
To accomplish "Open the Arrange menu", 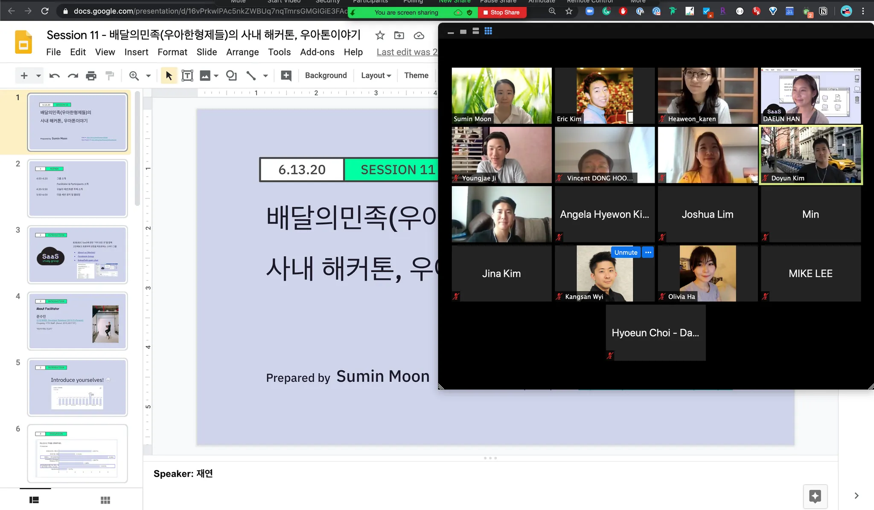I will click(x=242, y=52).
